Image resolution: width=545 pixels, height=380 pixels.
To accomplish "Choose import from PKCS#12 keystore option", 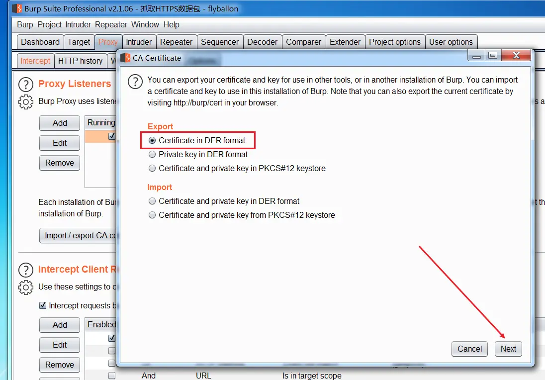I will 152,215.
